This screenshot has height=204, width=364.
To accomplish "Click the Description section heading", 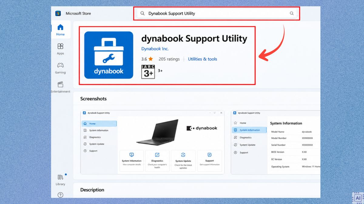I will (92, 190).
